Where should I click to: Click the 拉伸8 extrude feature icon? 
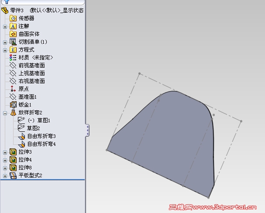point(13,168)
